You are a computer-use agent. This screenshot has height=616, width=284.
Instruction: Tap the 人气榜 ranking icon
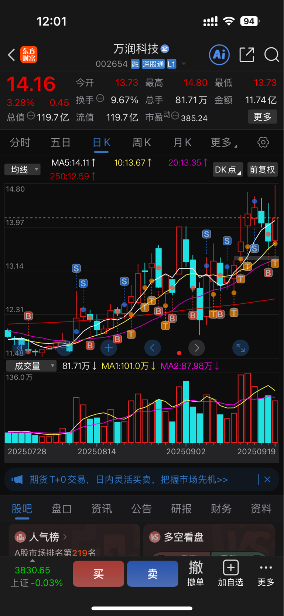coord(20,537)
